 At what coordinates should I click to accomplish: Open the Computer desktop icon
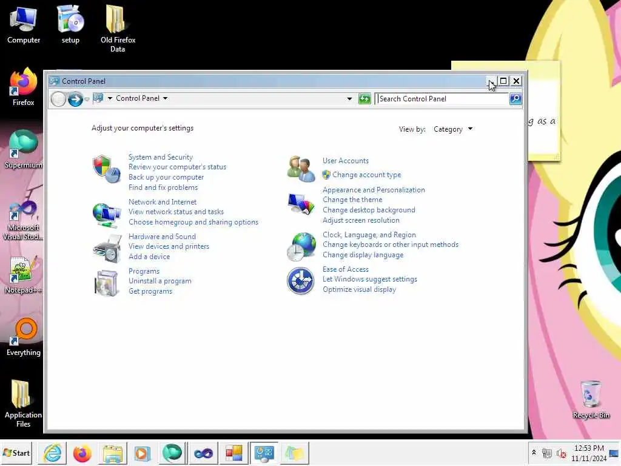point(24,25)
